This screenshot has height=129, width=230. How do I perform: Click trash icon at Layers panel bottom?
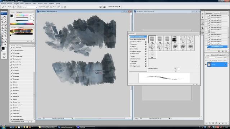(x=226, y=123)
